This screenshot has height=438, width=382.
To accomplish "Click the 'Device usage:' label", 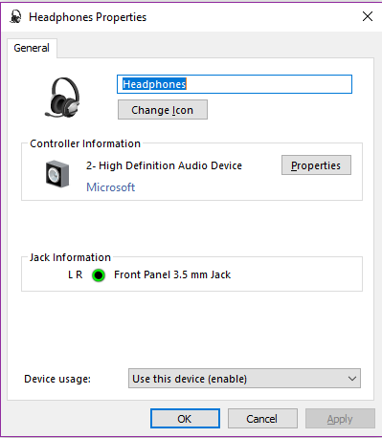I will (57, 379).
